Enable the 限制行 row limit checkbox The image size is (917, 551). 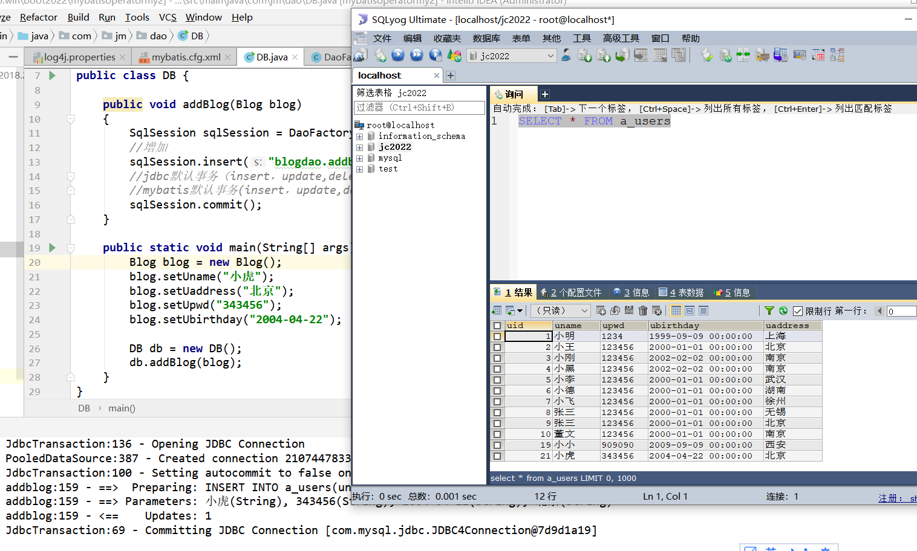point(797,311)
